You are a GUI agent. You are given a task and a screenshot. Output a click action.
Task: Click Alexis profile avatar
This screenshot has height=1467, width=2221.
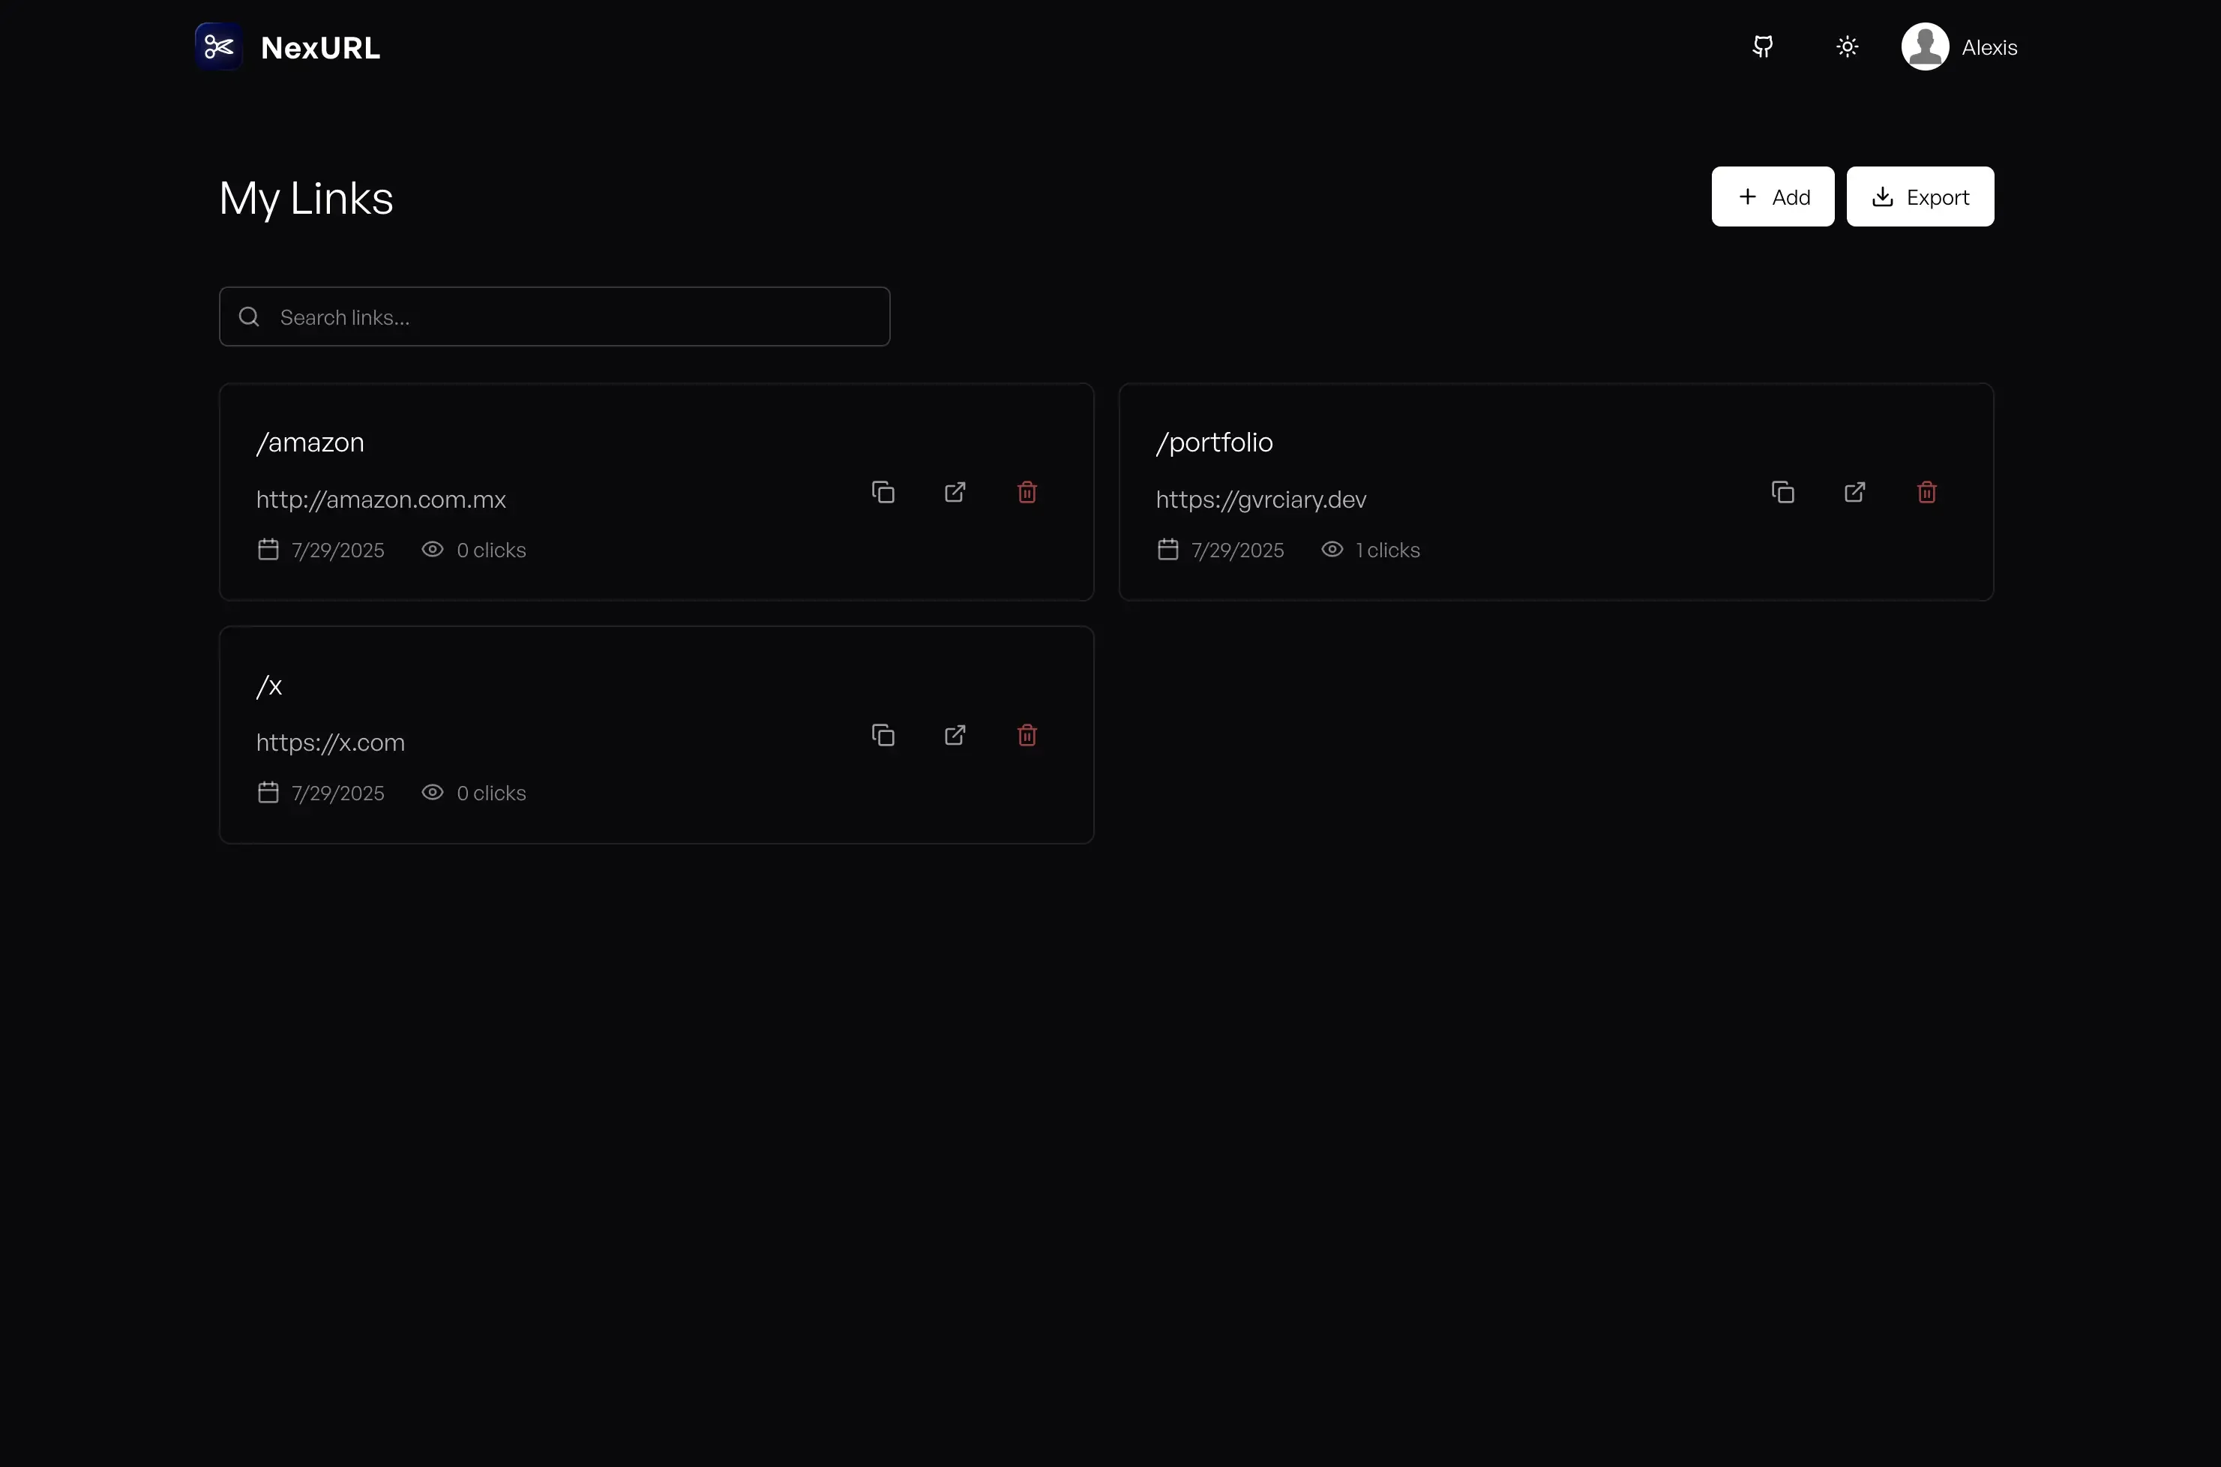tap(1925, 46)
